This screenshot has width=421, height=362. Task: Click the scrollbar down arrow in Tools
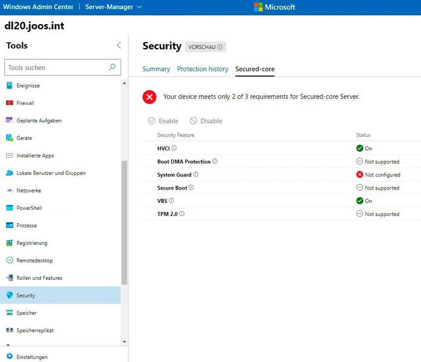coord(124,342)
